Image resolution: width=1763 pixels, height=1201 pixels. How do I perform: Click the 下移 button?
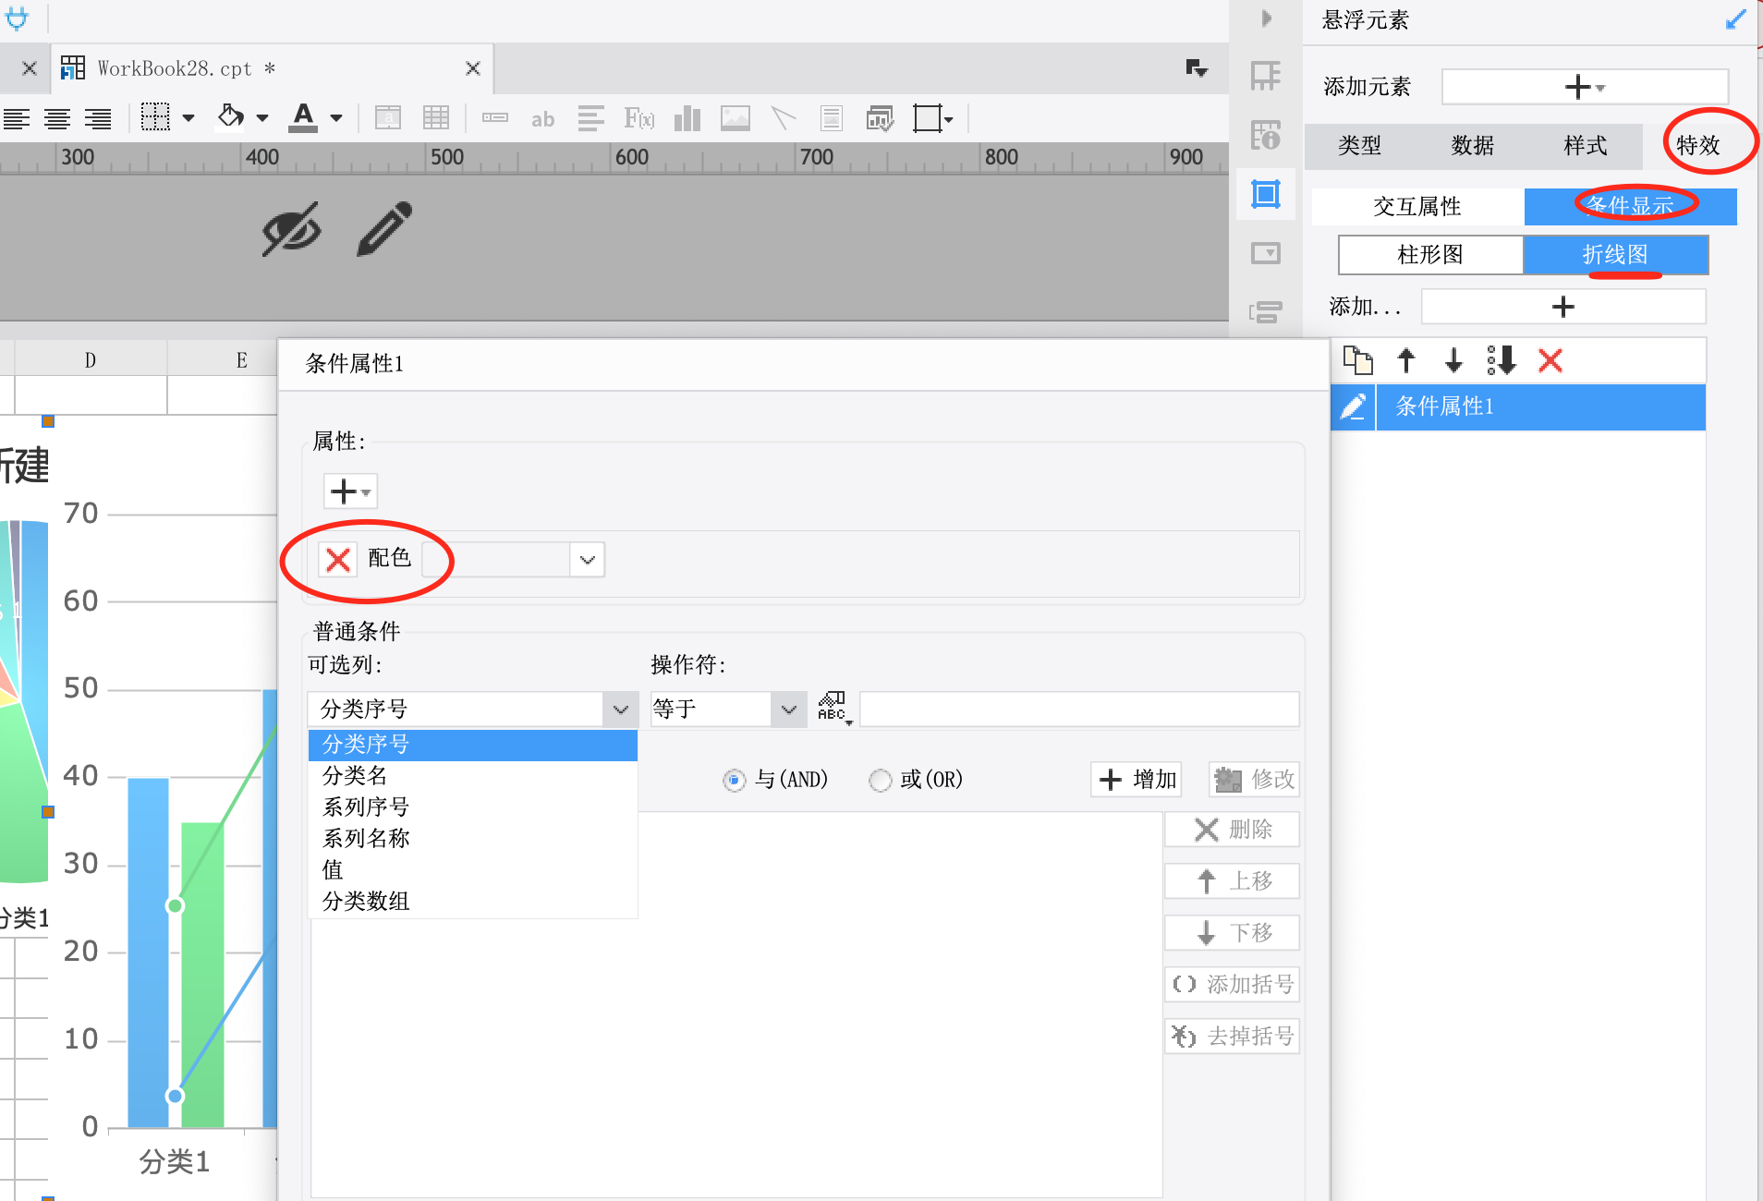pos(1233,933)
